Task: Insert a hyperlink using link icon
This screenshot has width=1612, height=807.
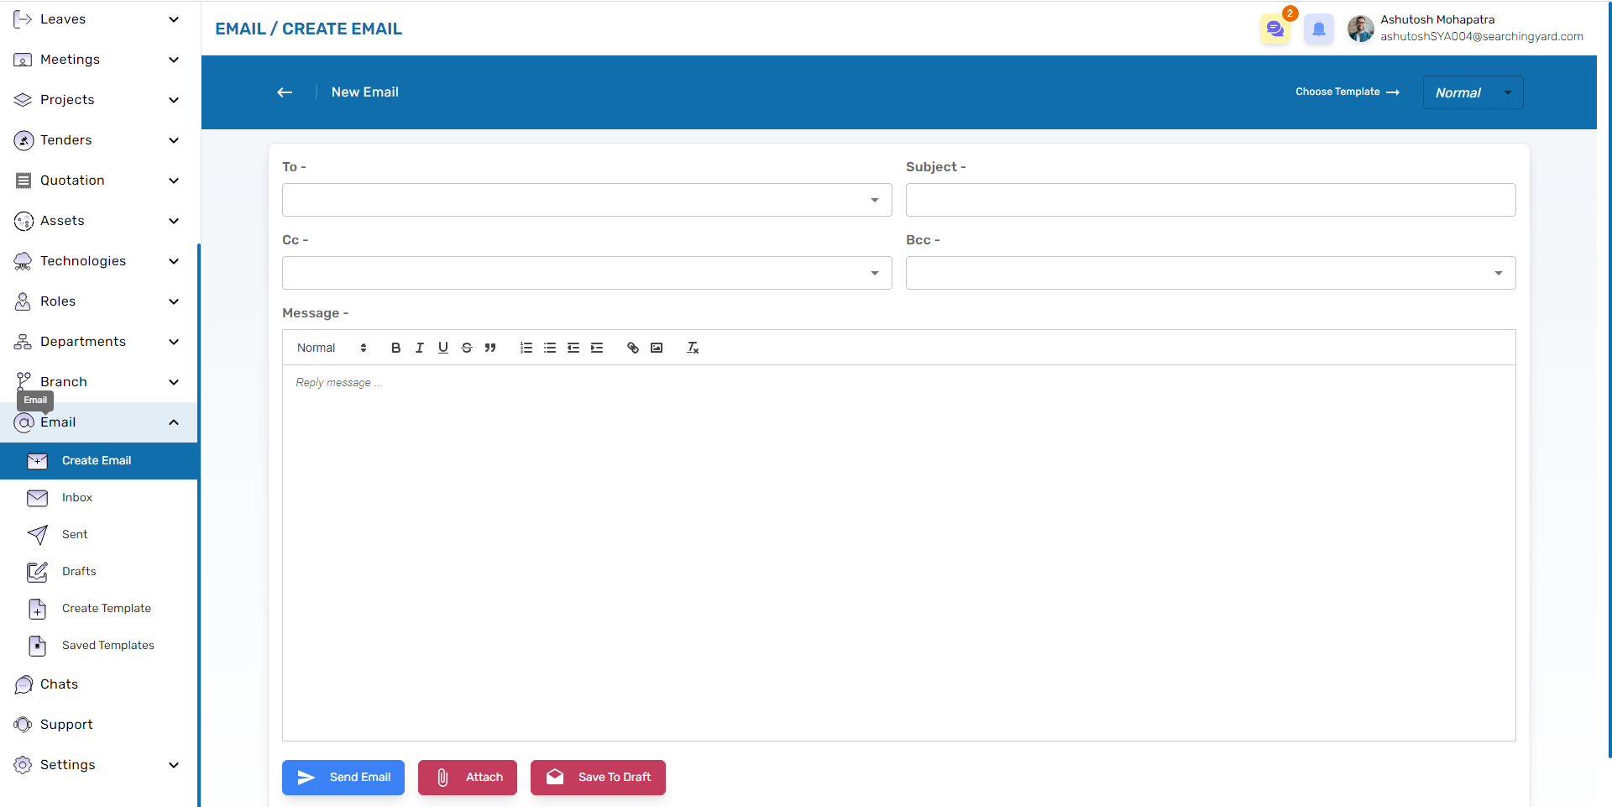Action: click(x=633, y=348)
